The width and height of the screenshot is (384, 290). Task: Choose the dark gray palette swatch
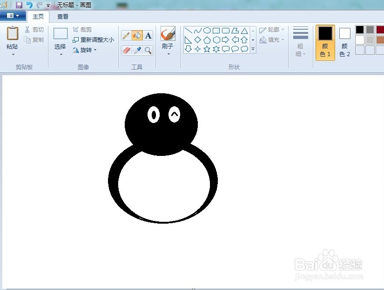(x=370, y=30)
